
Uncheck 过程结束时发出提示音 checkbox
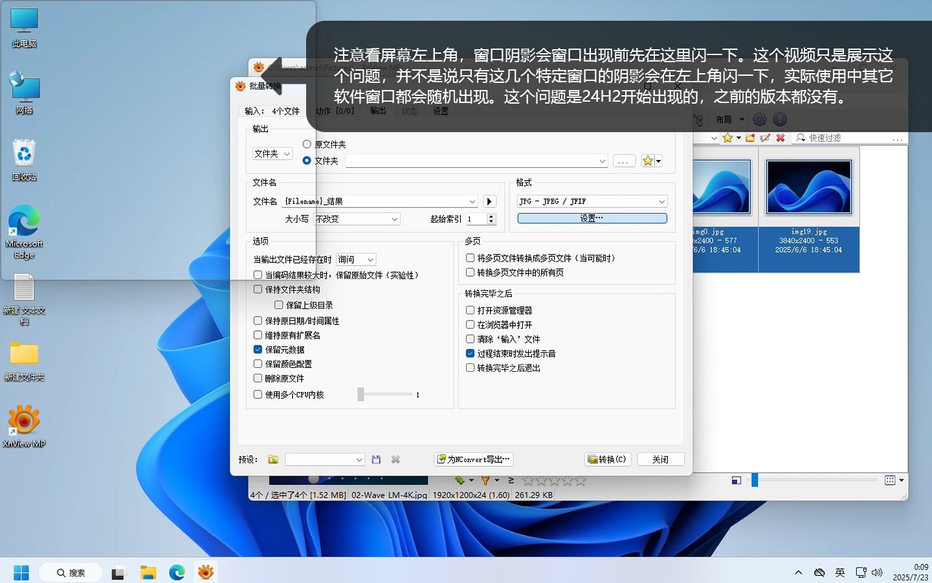tap(470, 353)
